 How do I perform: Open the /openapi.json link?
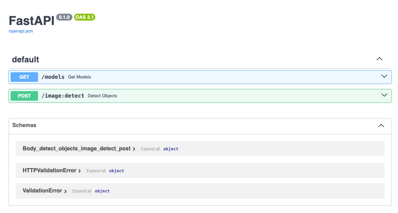tap(21, 31)
